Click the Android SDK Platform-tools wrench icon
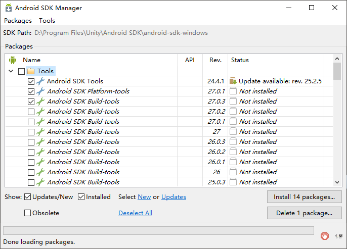This screenshot has height=249, width=347. pyautogui.click(x=40, y=91)
